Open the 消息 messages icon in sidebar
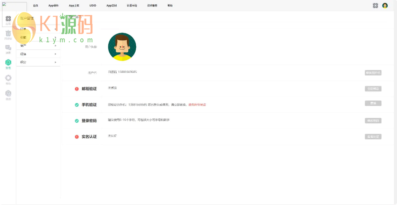Viewport: 397px width, 205px height. pyautogui.click(x=8, y=48)
